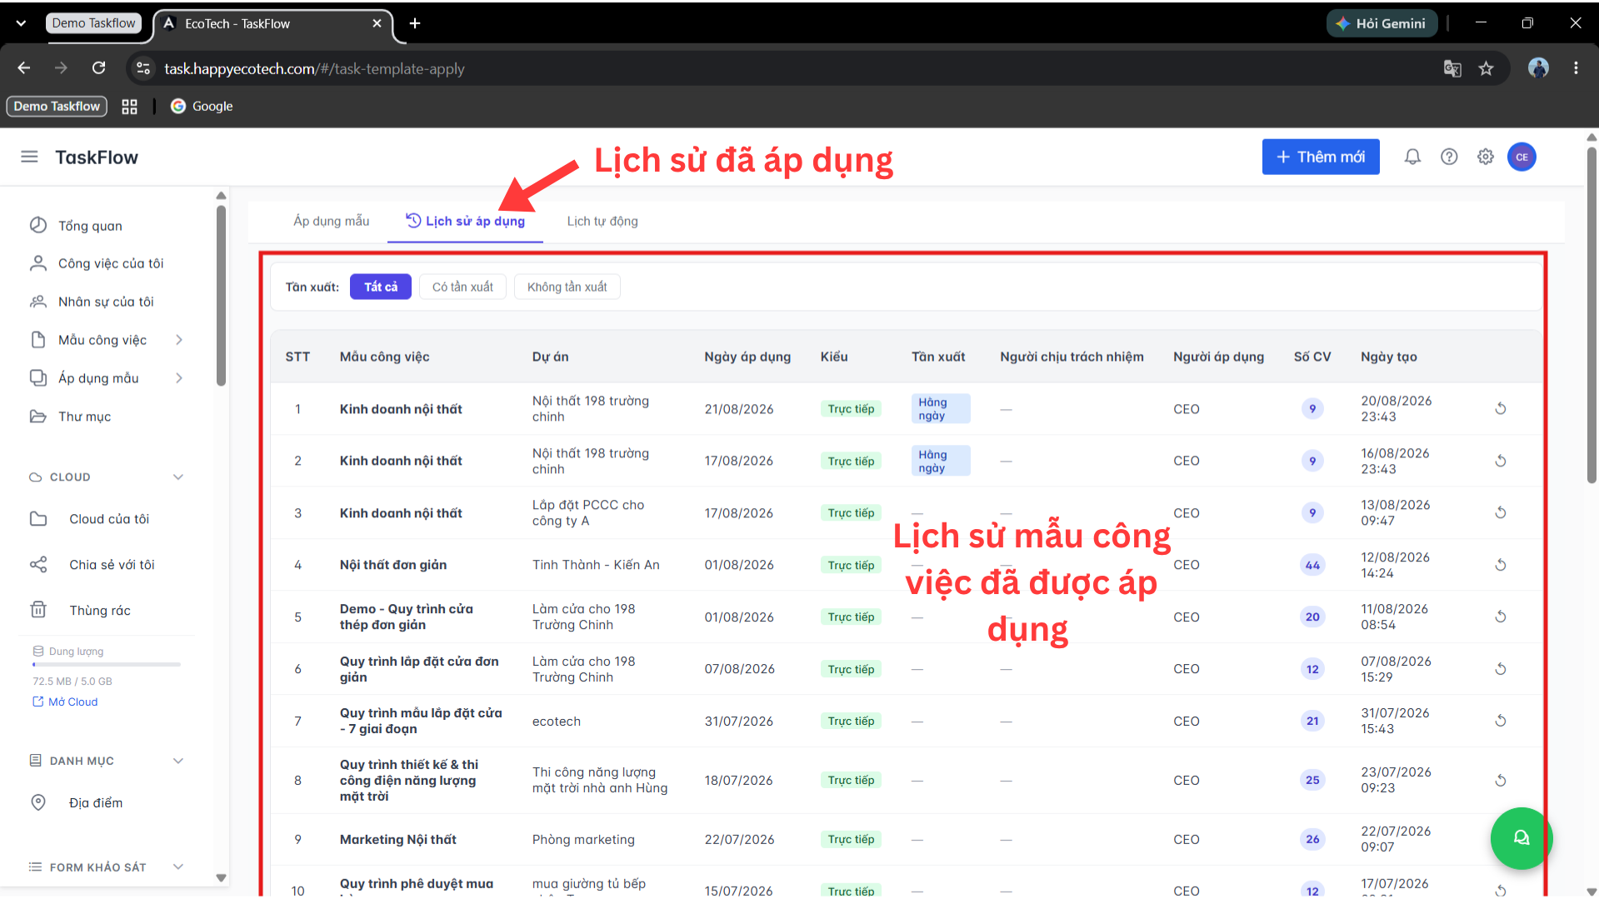Click the browser reload button
The height and width of the screenshot is (899, 1599).
tap(98, 68)
